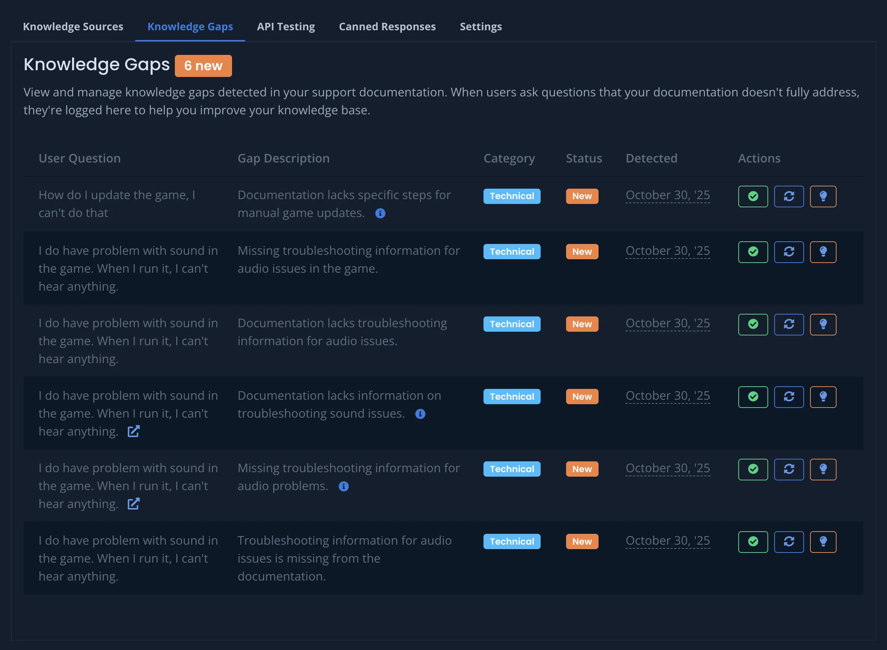This screenshot has height=650, width=887.
Task: Approve the last row's knowledge gap
Action: [x=752, y=541]
